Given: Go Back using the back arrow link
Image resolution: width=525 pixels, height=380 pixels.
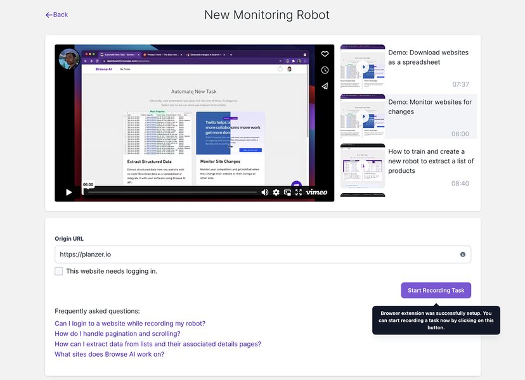Looking at the screenshot, I should pos(56,14).
